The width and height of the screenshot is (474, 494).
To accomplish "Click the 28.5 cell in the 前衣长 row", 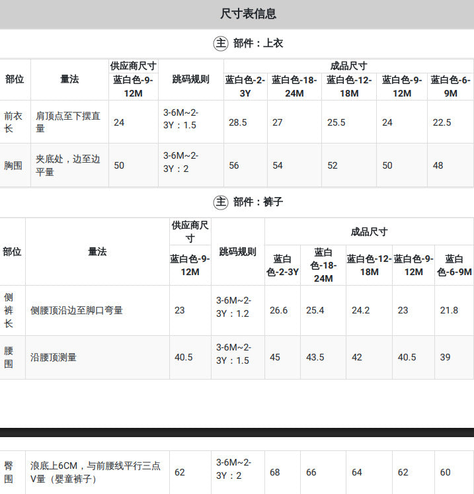I will coord(238,122).
